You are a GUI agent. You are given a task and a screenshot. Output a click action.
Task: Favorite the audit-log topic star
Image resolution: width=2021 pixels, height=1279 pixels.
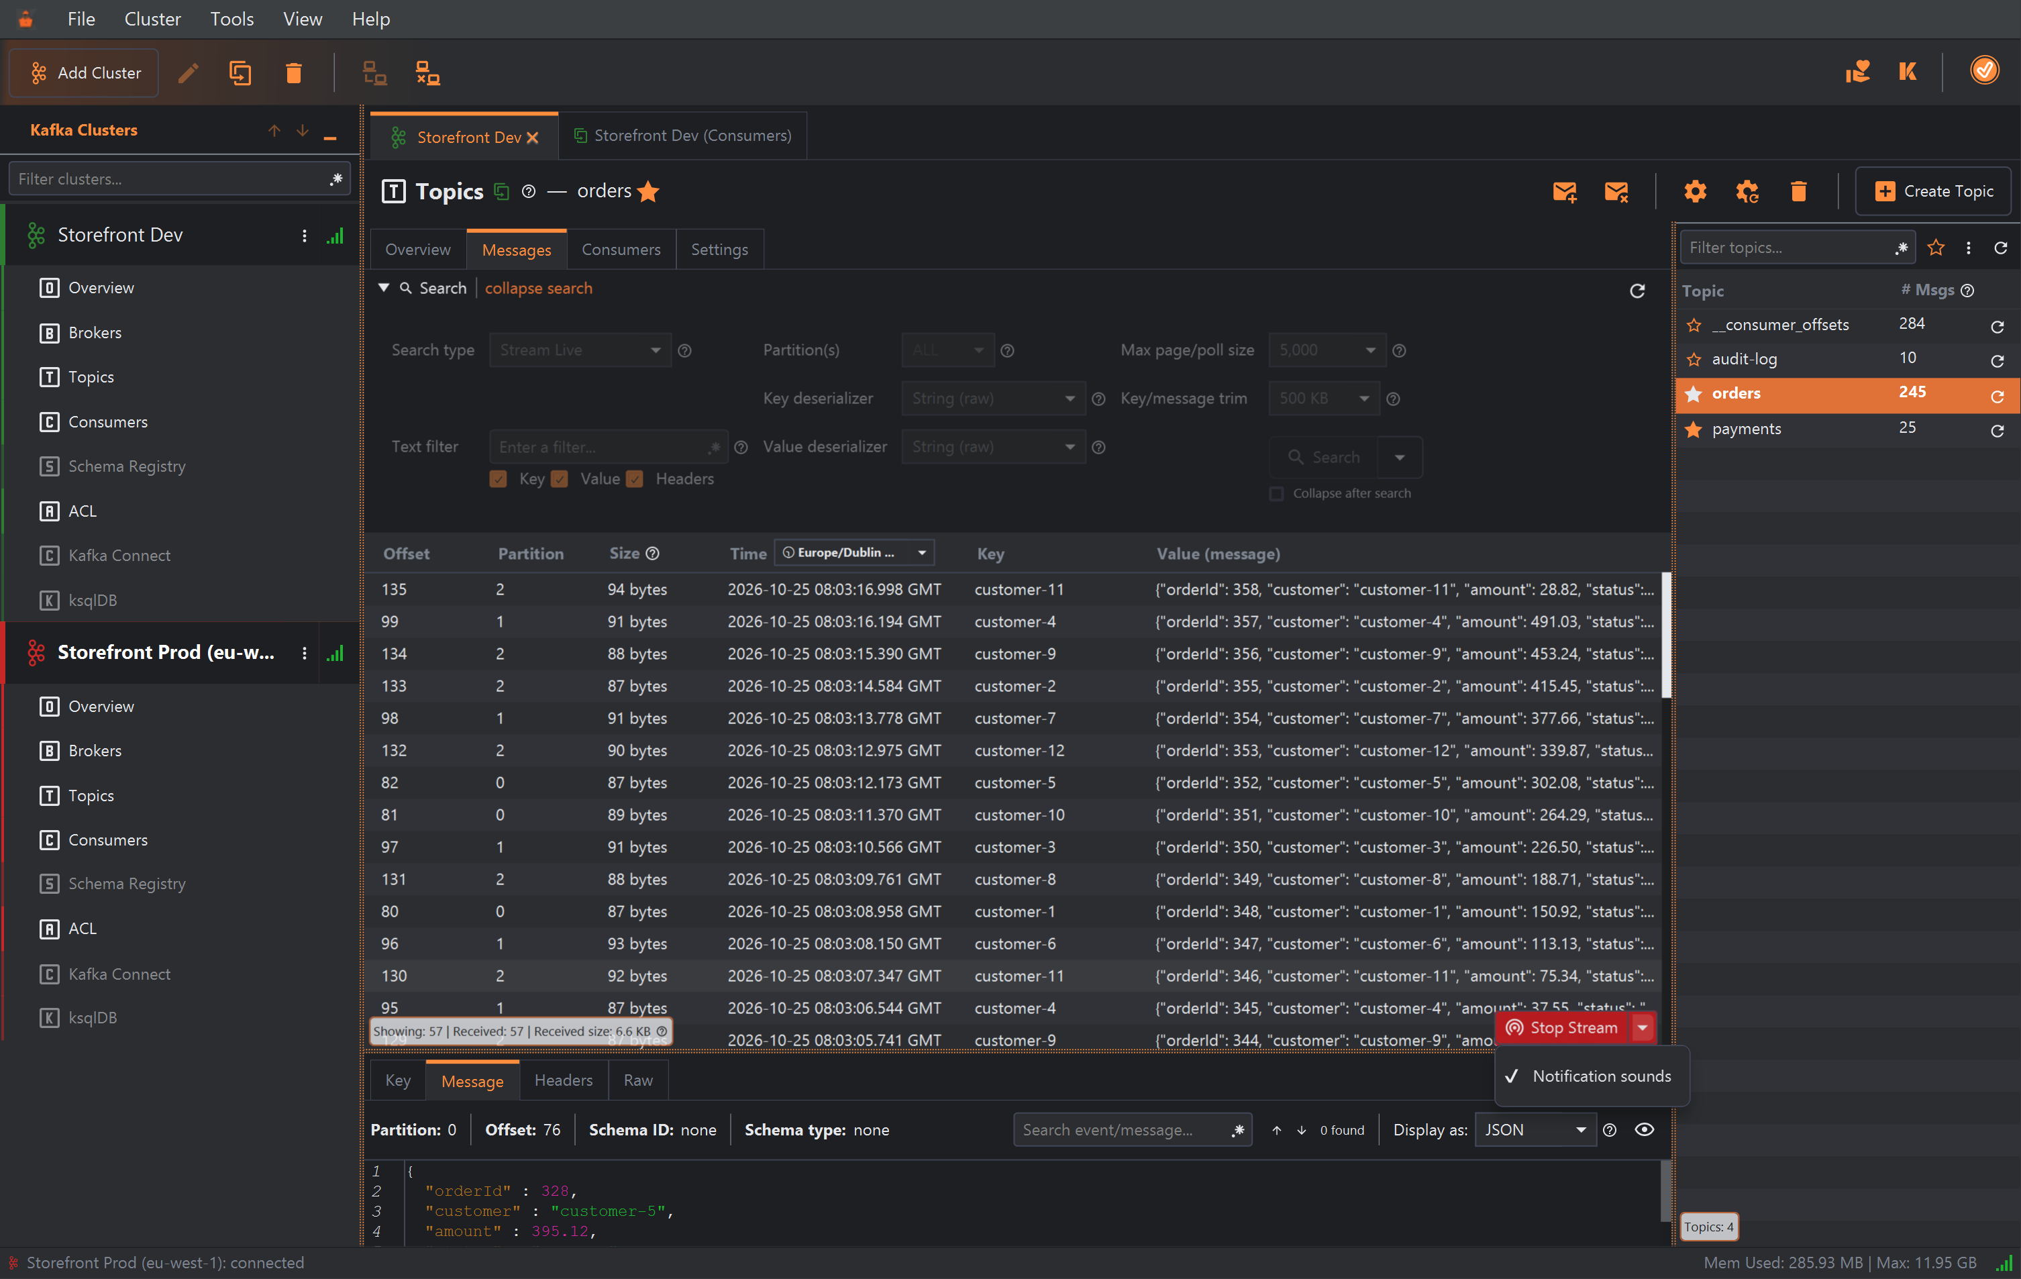click(1694, 359)
